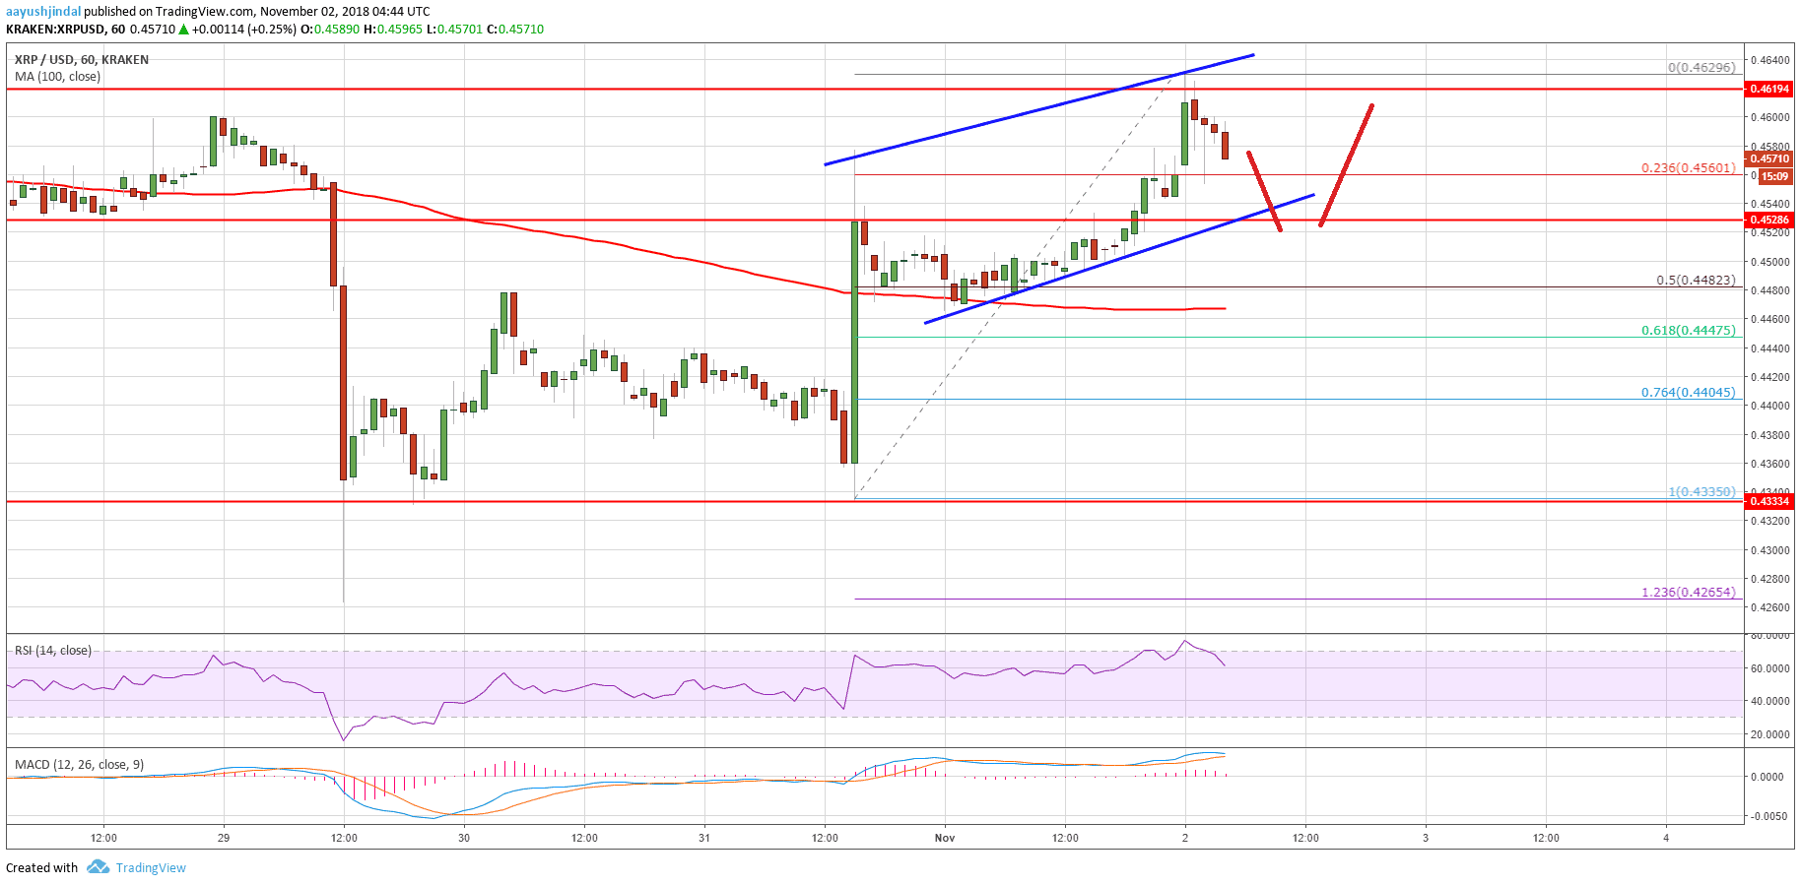The width and height of the screenshot is (1801, 885).
Task: Click the red 0.45286 price level tag
Action: 1768,220
